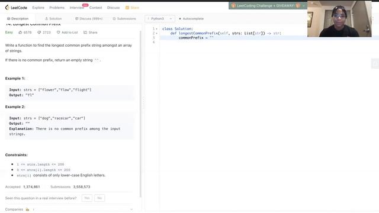Viewport: 379px width, 213px height.
Task: Open the Explore menu item
Action: (38, 8)
